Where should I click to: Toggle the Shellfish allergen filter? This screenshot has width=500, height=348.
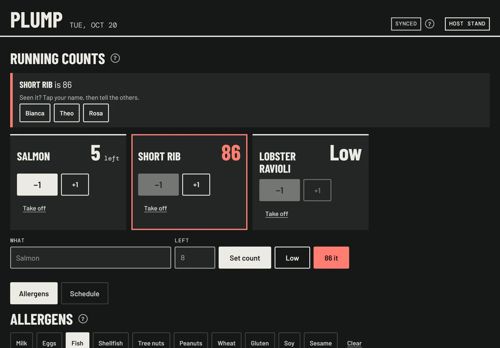[110, 340]
